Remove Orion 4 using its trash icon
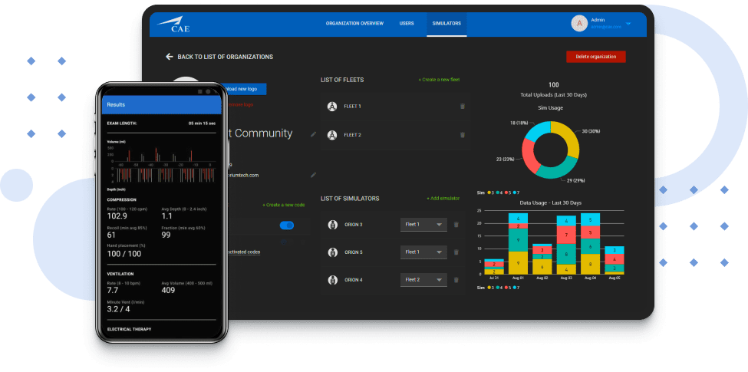 coord(456,280)
